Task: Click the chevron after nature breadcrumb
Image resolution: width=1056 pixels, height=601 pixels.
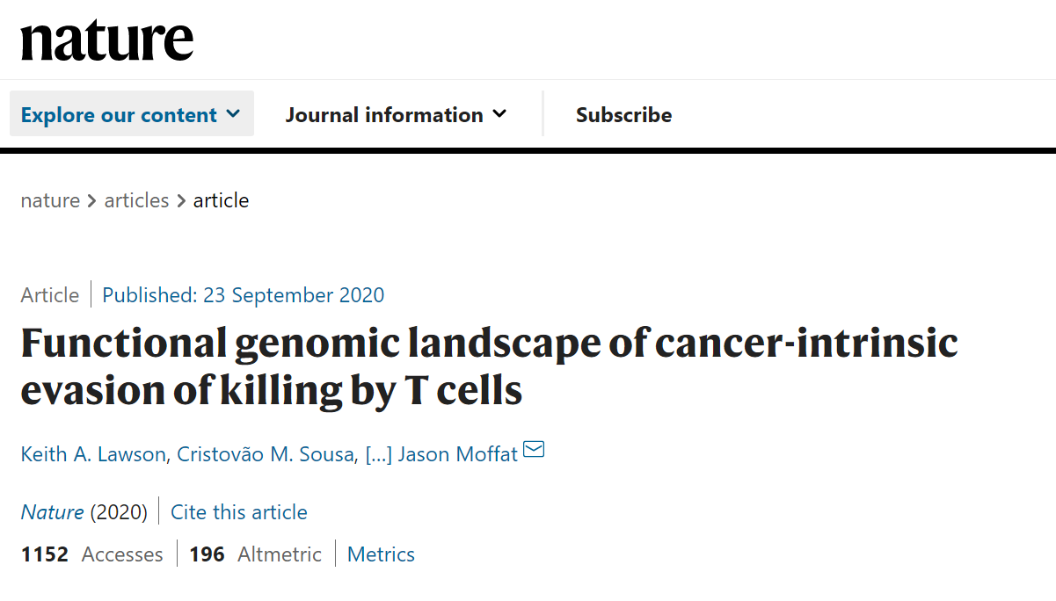Action: [x=92, y=201]
